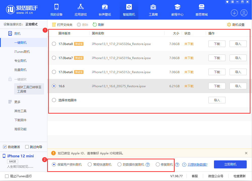Open the 铃声壁纸 ringtones section
This screenshot has width=252, height=181.
tap(105, 10)
